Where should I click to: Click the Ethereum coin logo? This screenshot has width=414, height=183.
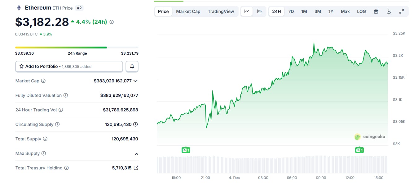coord(19,7)
